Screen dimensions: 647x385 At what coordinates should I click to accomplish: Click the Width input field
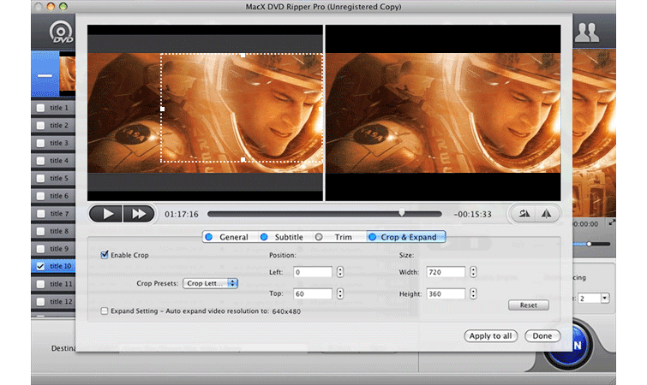pyautogui.click(x=446, y=272)
